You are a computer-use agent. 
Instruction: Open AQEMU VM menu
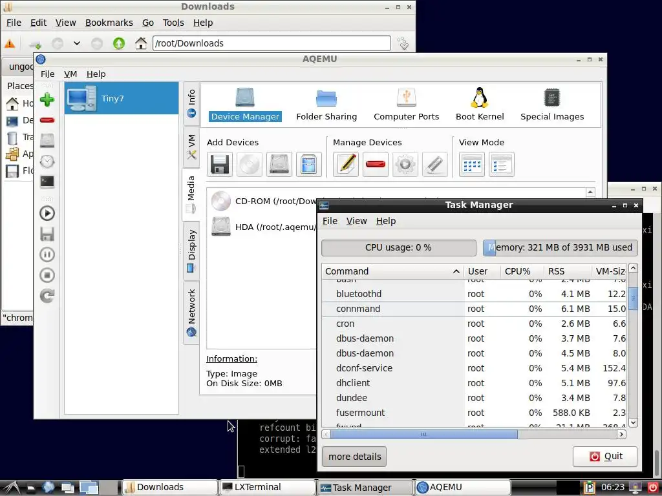(x=70, y=74)
